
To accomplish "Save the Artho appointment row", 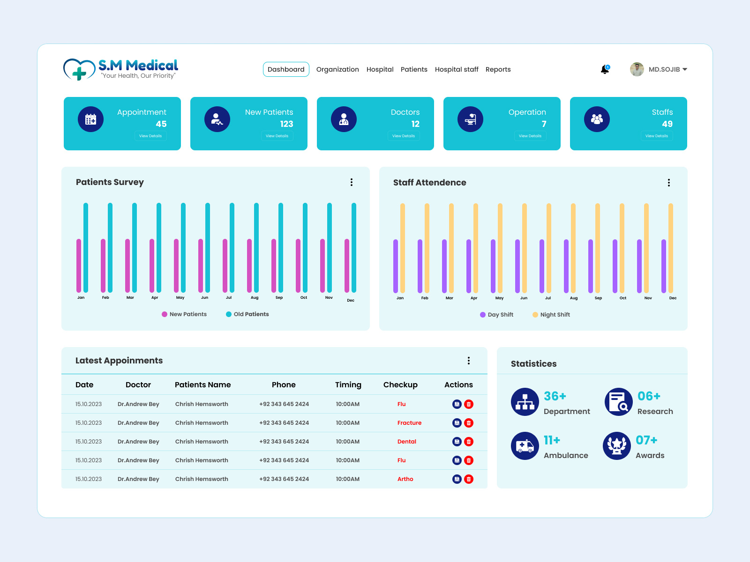I will pyautogui.click(x=457, y=479).
